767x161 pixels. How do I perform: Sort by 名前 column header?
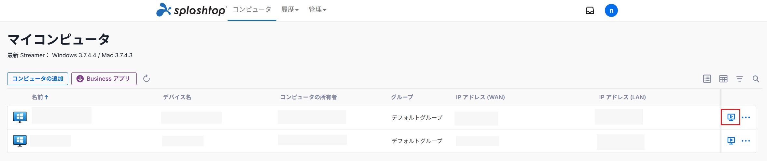click(40, 97)
